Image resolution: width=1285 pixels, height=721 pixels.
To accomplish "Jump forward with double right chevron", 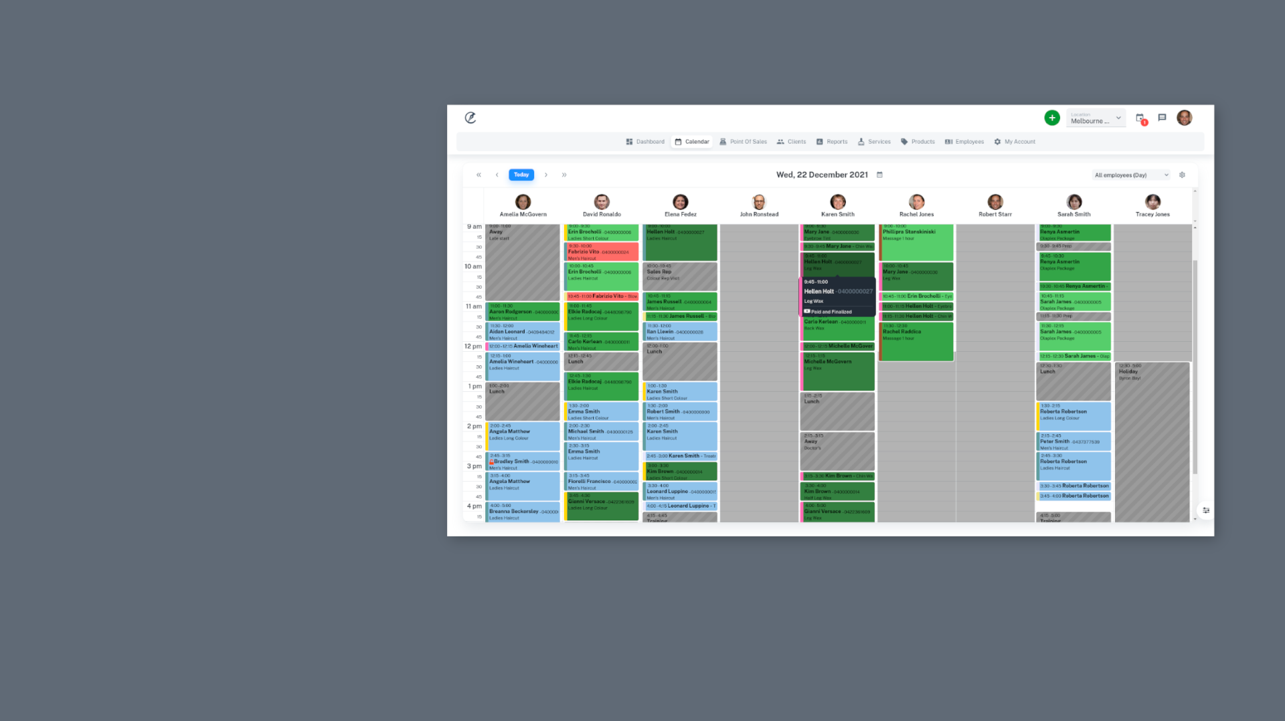I will pyautogui.click(x=564, y=175).
